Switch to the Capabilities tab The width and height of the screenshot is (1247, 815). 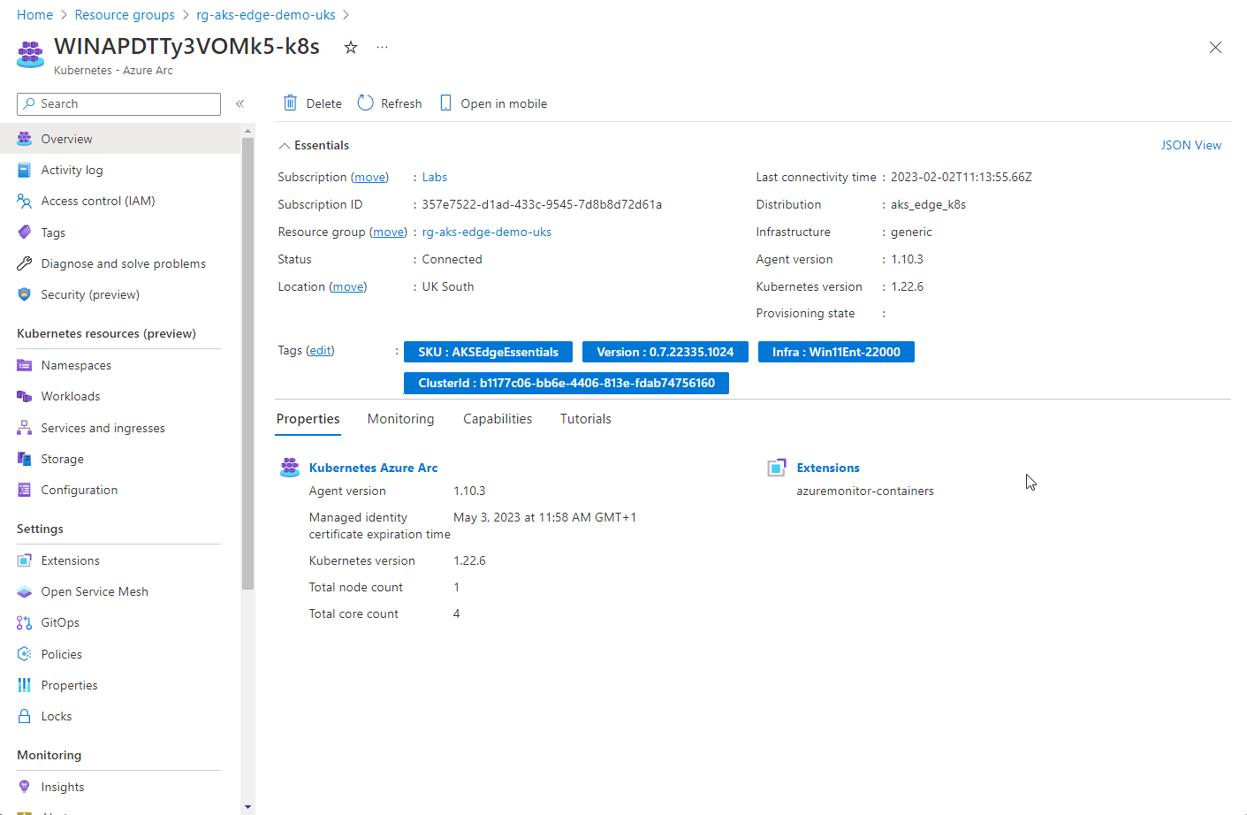point(498,419)
